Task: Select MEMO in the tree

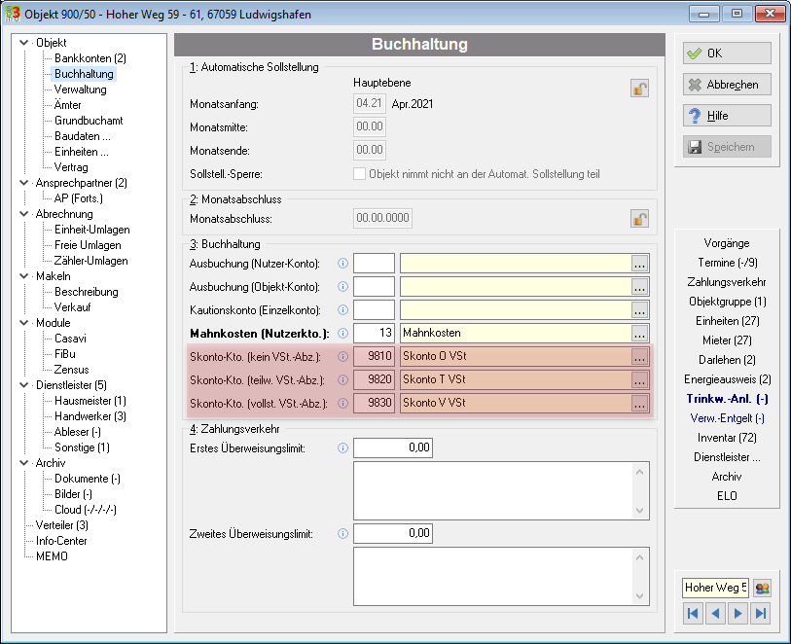Action: tap(52, 556)
